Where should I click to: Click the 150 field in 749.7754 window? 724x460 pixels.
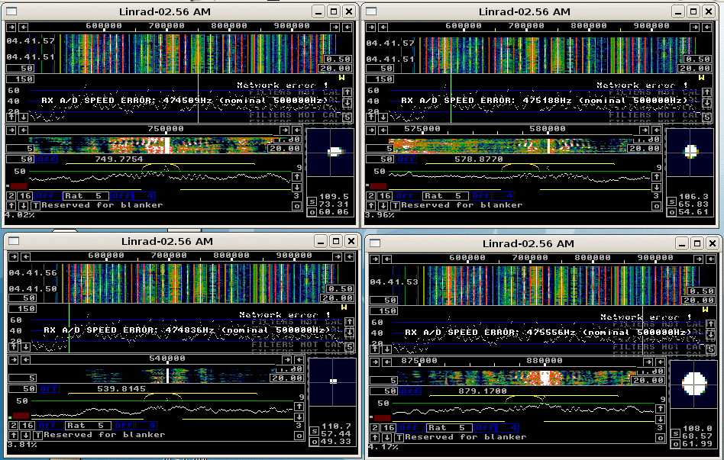coord(21,79)
